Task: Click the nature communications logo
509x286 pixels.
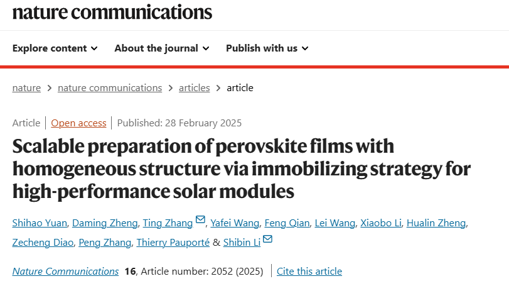Action: (x=112, y=12)
